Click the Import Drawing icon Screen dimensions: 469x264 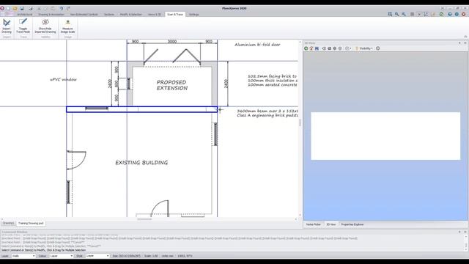7,26
